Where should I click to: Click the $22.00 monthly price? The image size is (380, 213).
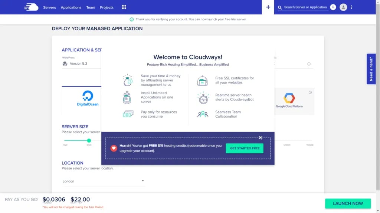coord(80,199)
